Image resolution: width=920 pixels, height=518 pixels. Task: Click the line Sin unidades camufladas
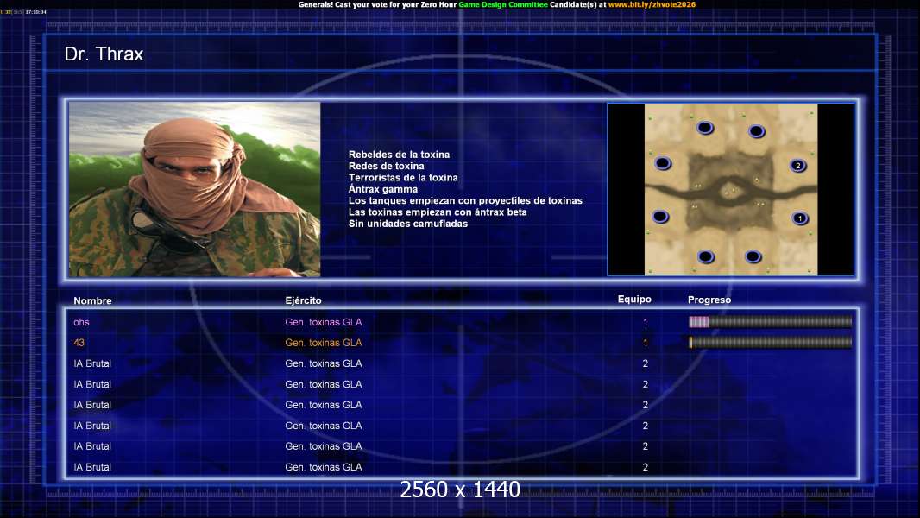point(407,224)
